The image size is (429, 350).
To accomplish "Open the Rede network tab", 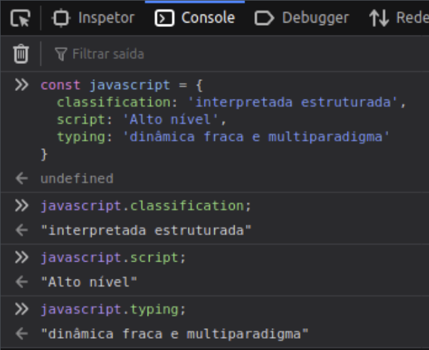I will (x=398, y=18).
